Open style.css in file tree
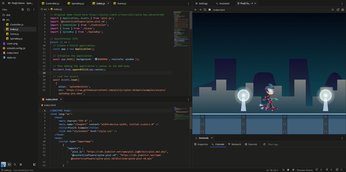 11,58
